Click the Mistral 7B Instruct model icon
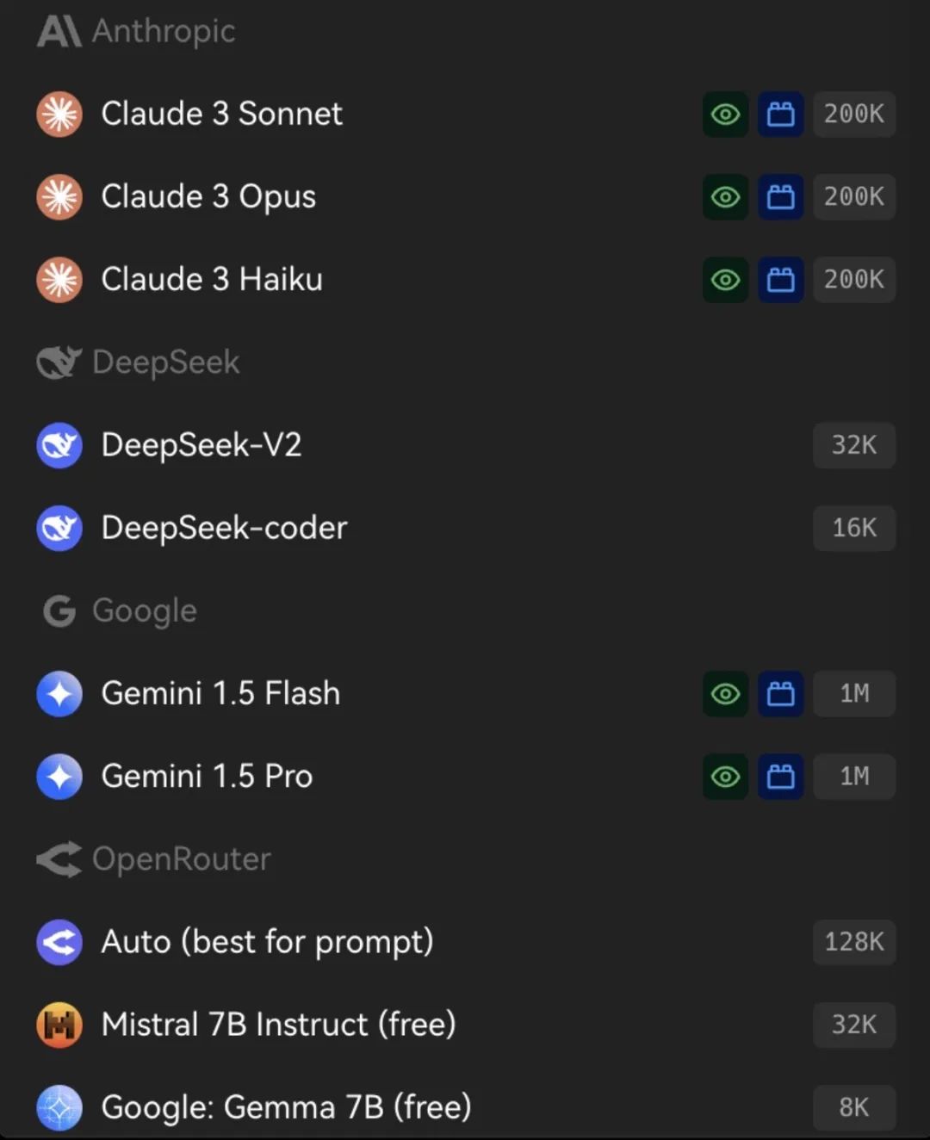Screen dimensions: 930x1140 pos(59,1025)
